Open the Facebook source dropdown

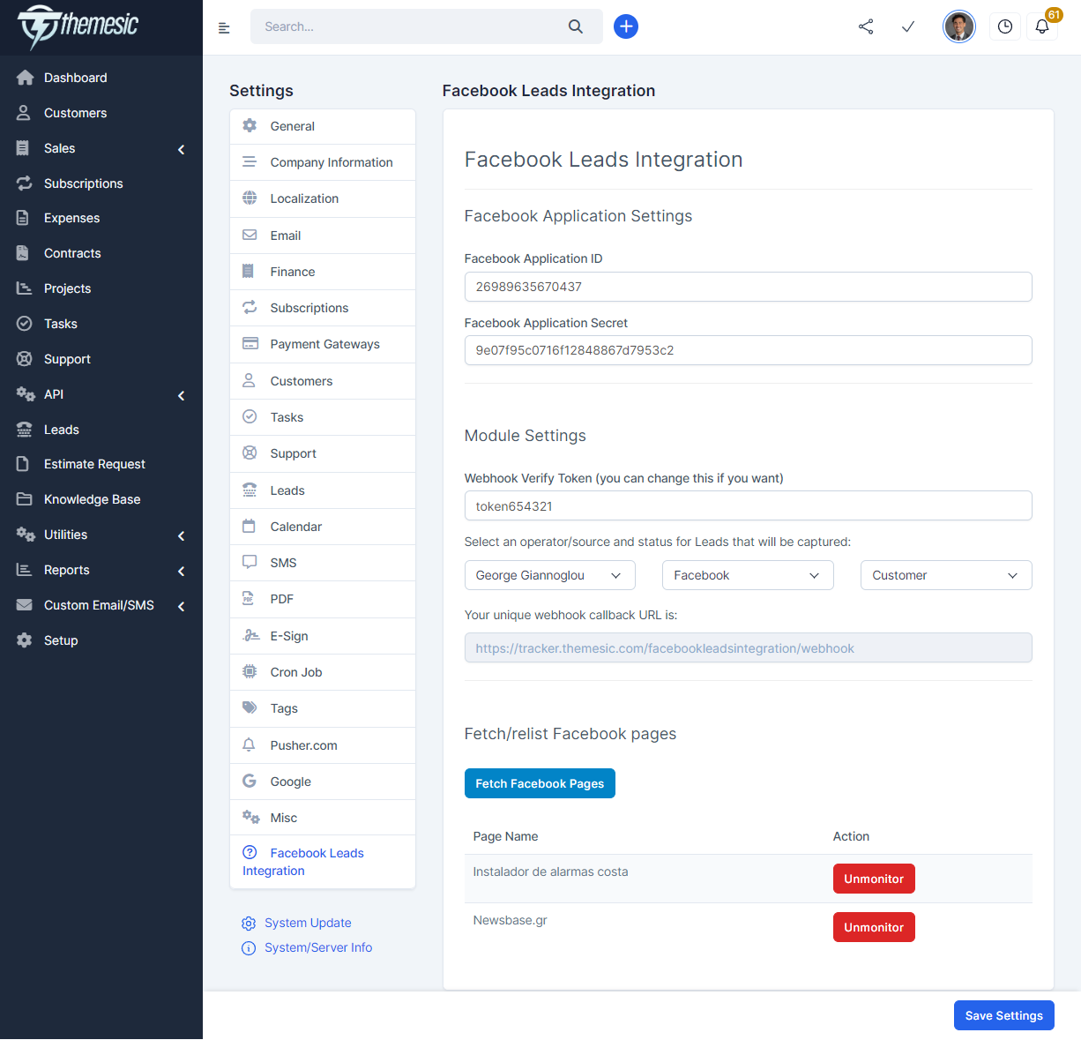tap(748, 575)
